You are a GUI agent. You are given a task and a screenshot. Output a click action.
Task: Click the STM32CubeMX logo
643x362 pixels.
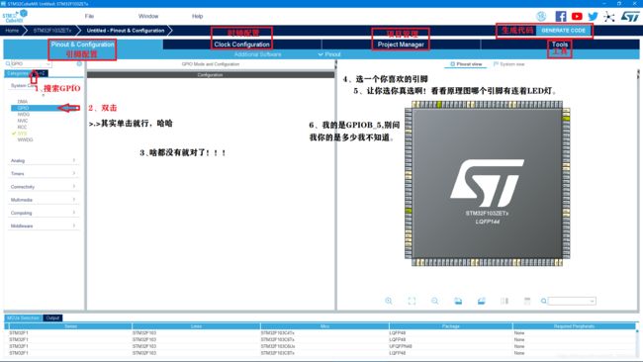click(15, 17)
